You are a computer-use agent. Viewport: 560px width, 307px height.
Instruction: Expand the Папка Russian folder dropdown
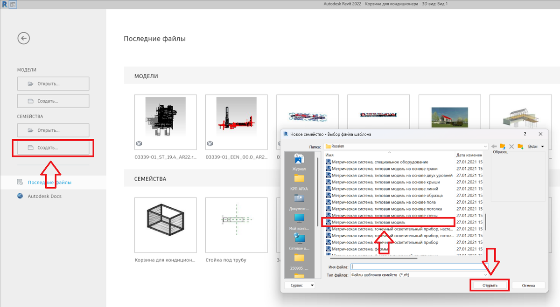(x=485, y=146)
